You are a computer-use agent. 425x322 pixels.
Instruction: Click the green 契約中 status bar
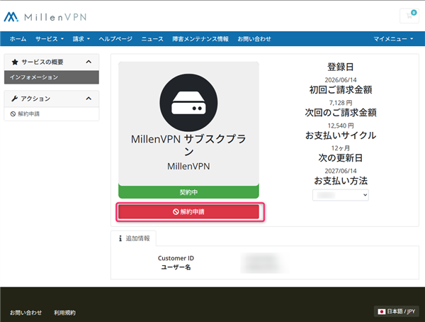pos(188,192)
